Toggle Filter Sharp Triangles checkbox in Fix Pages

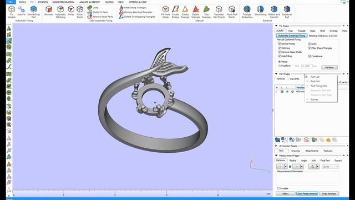coord(310,48)
